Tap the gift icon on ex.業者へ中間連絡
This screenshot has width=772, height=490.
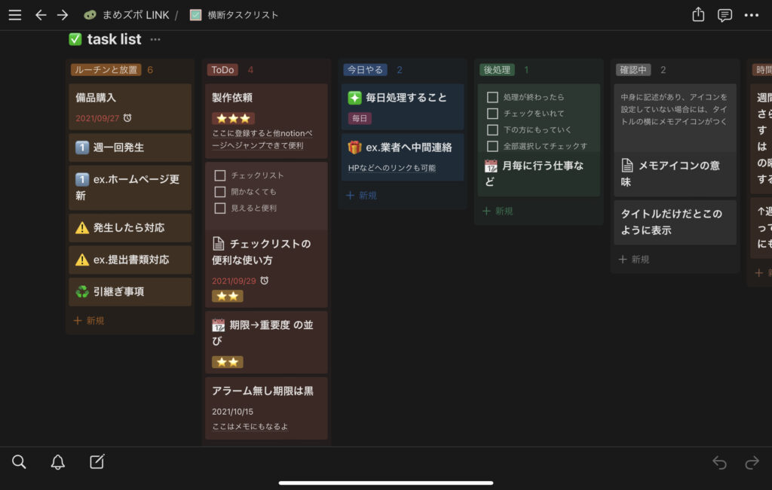(x=354, y=147)
